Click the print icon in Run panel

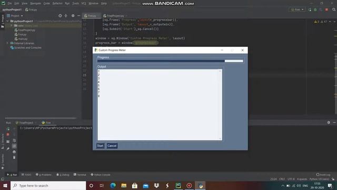(14, 152)
